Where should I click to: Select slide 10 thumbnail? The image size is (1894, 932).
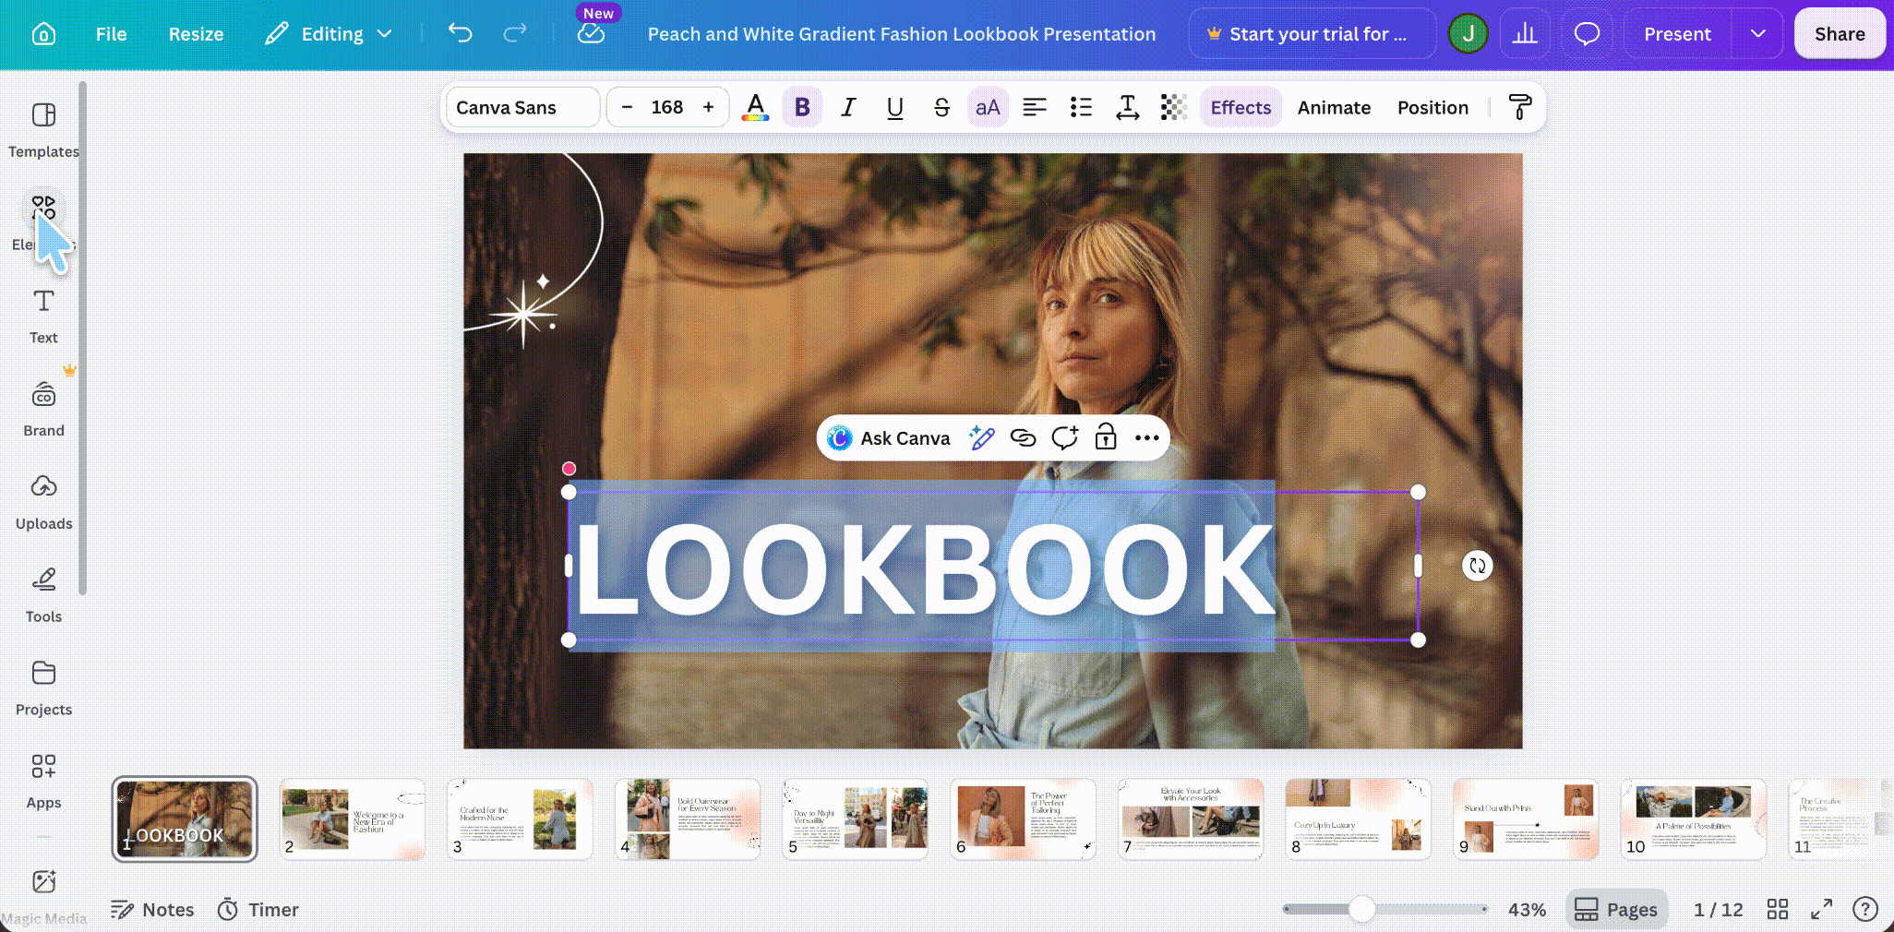(x=1694, y=819)
